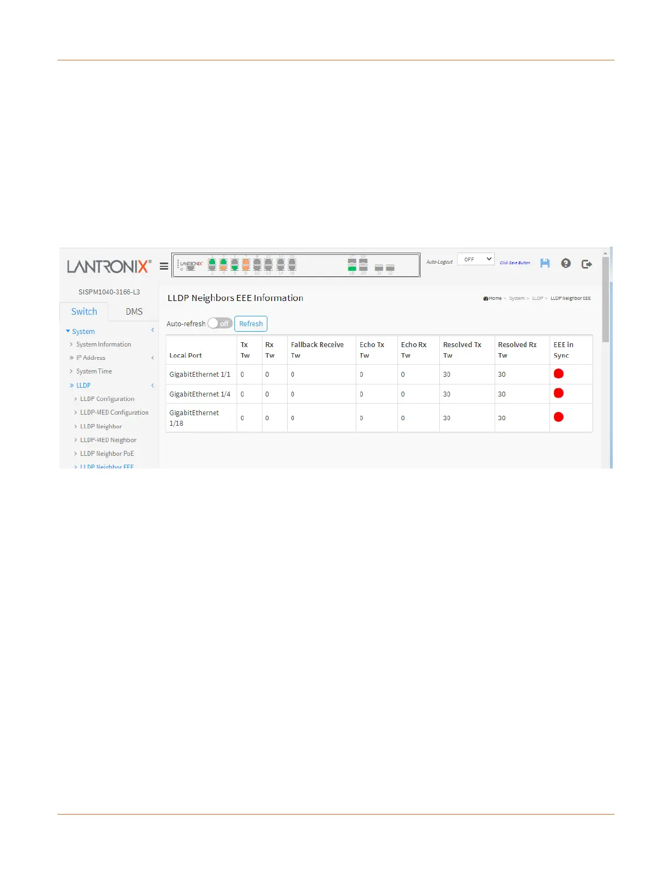Open LLDP-MED Neighbor page

tap(108, 440)
